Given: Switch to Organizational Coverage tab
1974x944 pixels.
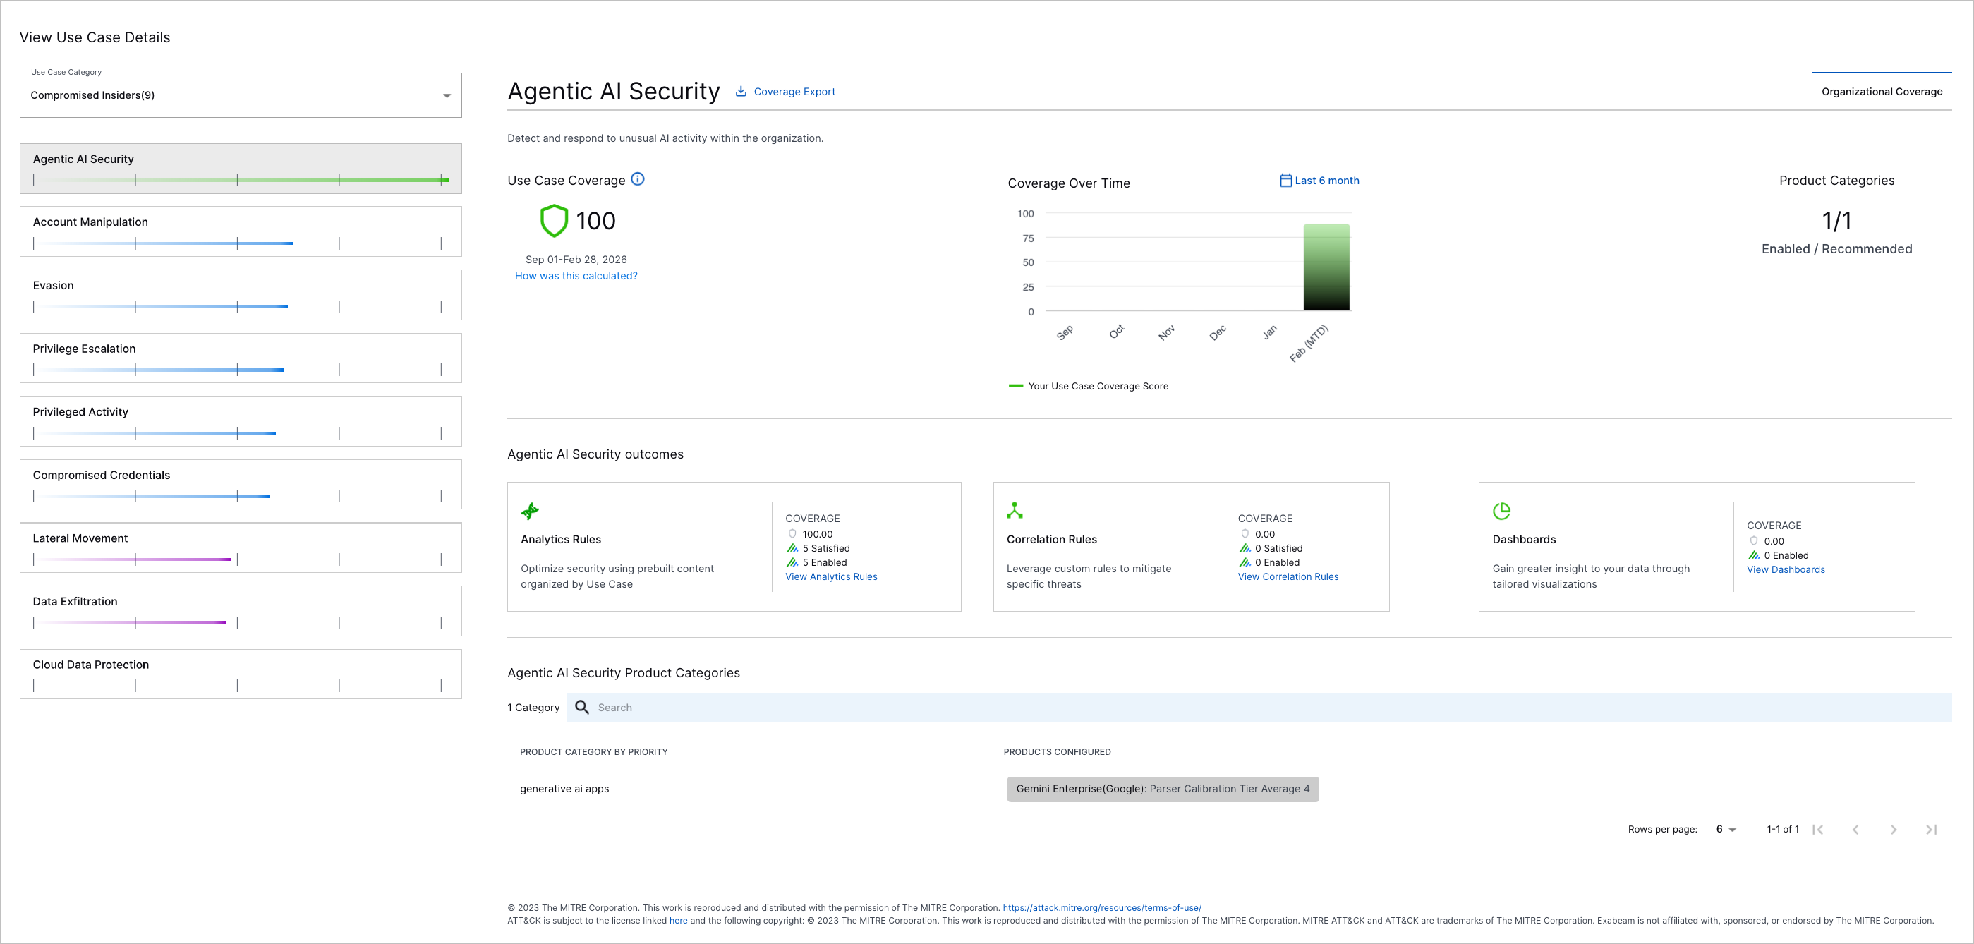Looking at the screenshot, I should pyautogui.click(x=1882, y=91).
